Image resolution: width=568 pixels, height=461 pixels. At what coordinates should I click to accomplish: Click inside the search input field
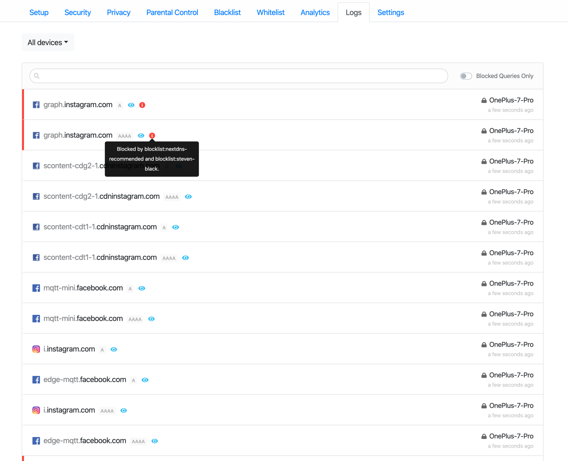(207, 76)
